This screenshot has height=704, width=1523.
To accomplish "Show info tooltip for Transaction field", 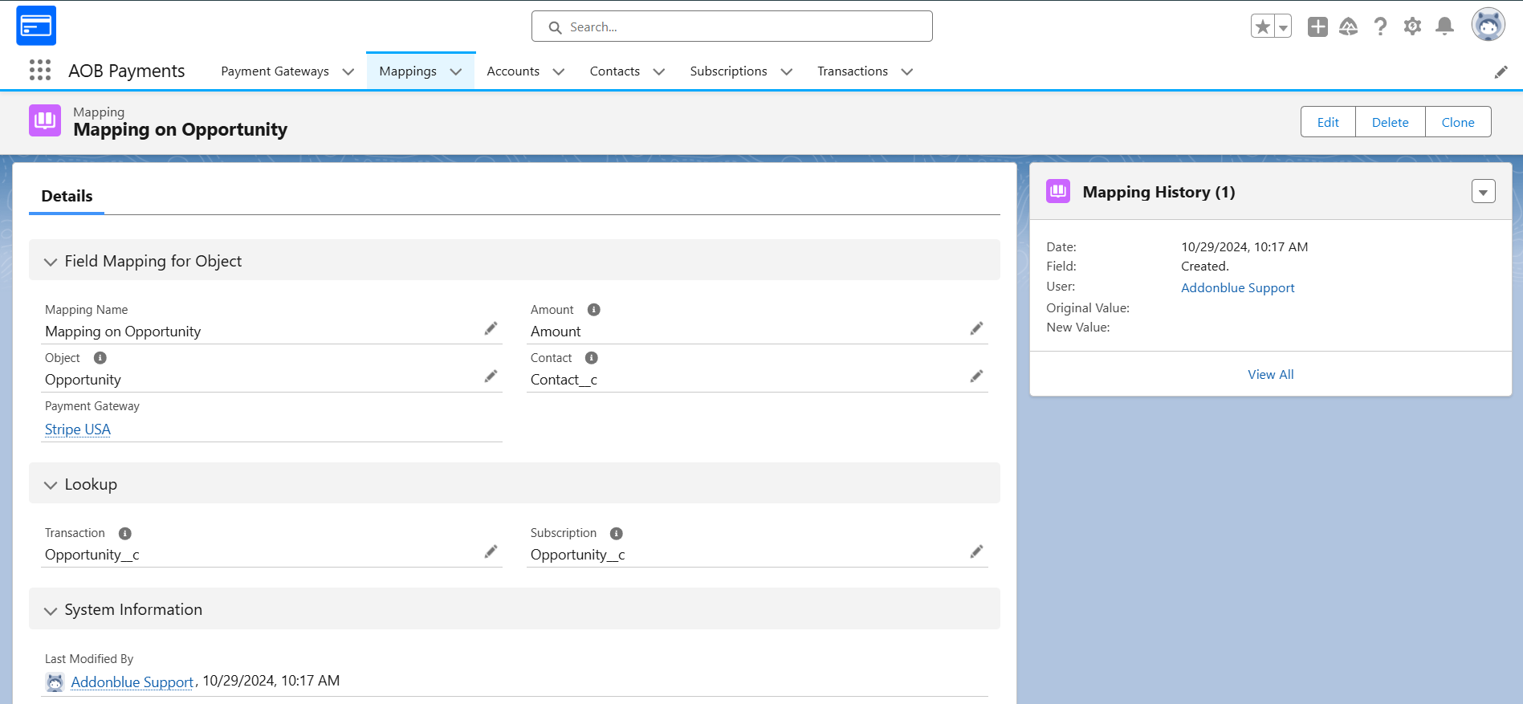I will [125, 534].
